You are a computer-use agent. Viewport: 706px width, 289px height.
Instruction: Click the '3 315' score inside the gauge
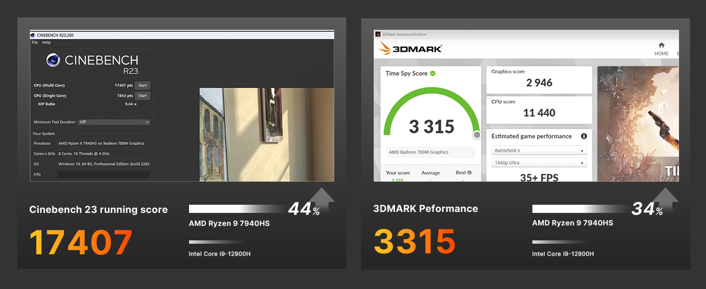[432, 127]
